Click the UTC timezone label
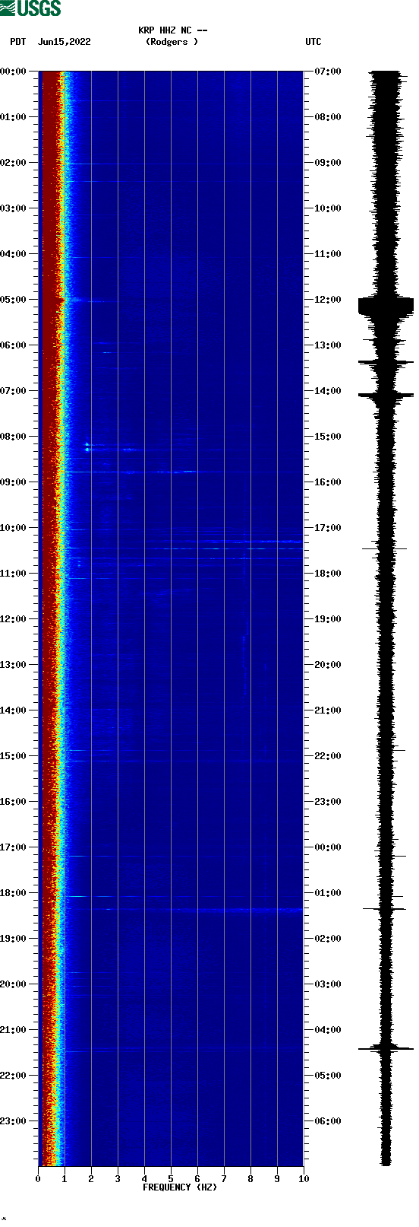This screenshot has width=419, height=1227. (x=313, y=42)
